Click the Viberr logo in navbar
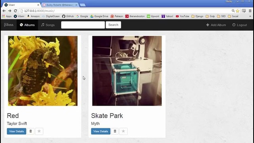 point(9,25)
